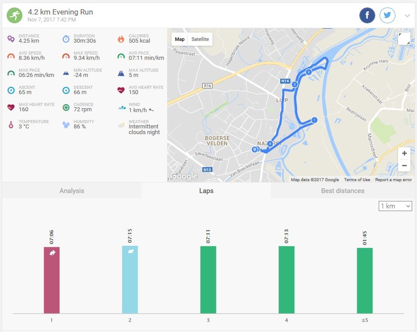Zoom in on the map

pos(404,153)
